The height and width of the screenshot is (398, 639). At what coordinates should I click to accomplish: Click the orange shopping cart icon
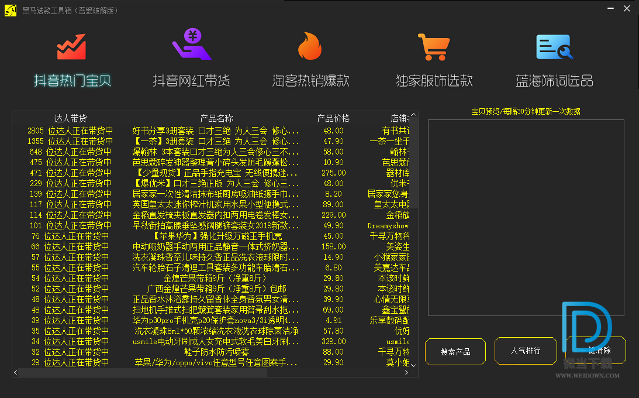coord(434,47)
